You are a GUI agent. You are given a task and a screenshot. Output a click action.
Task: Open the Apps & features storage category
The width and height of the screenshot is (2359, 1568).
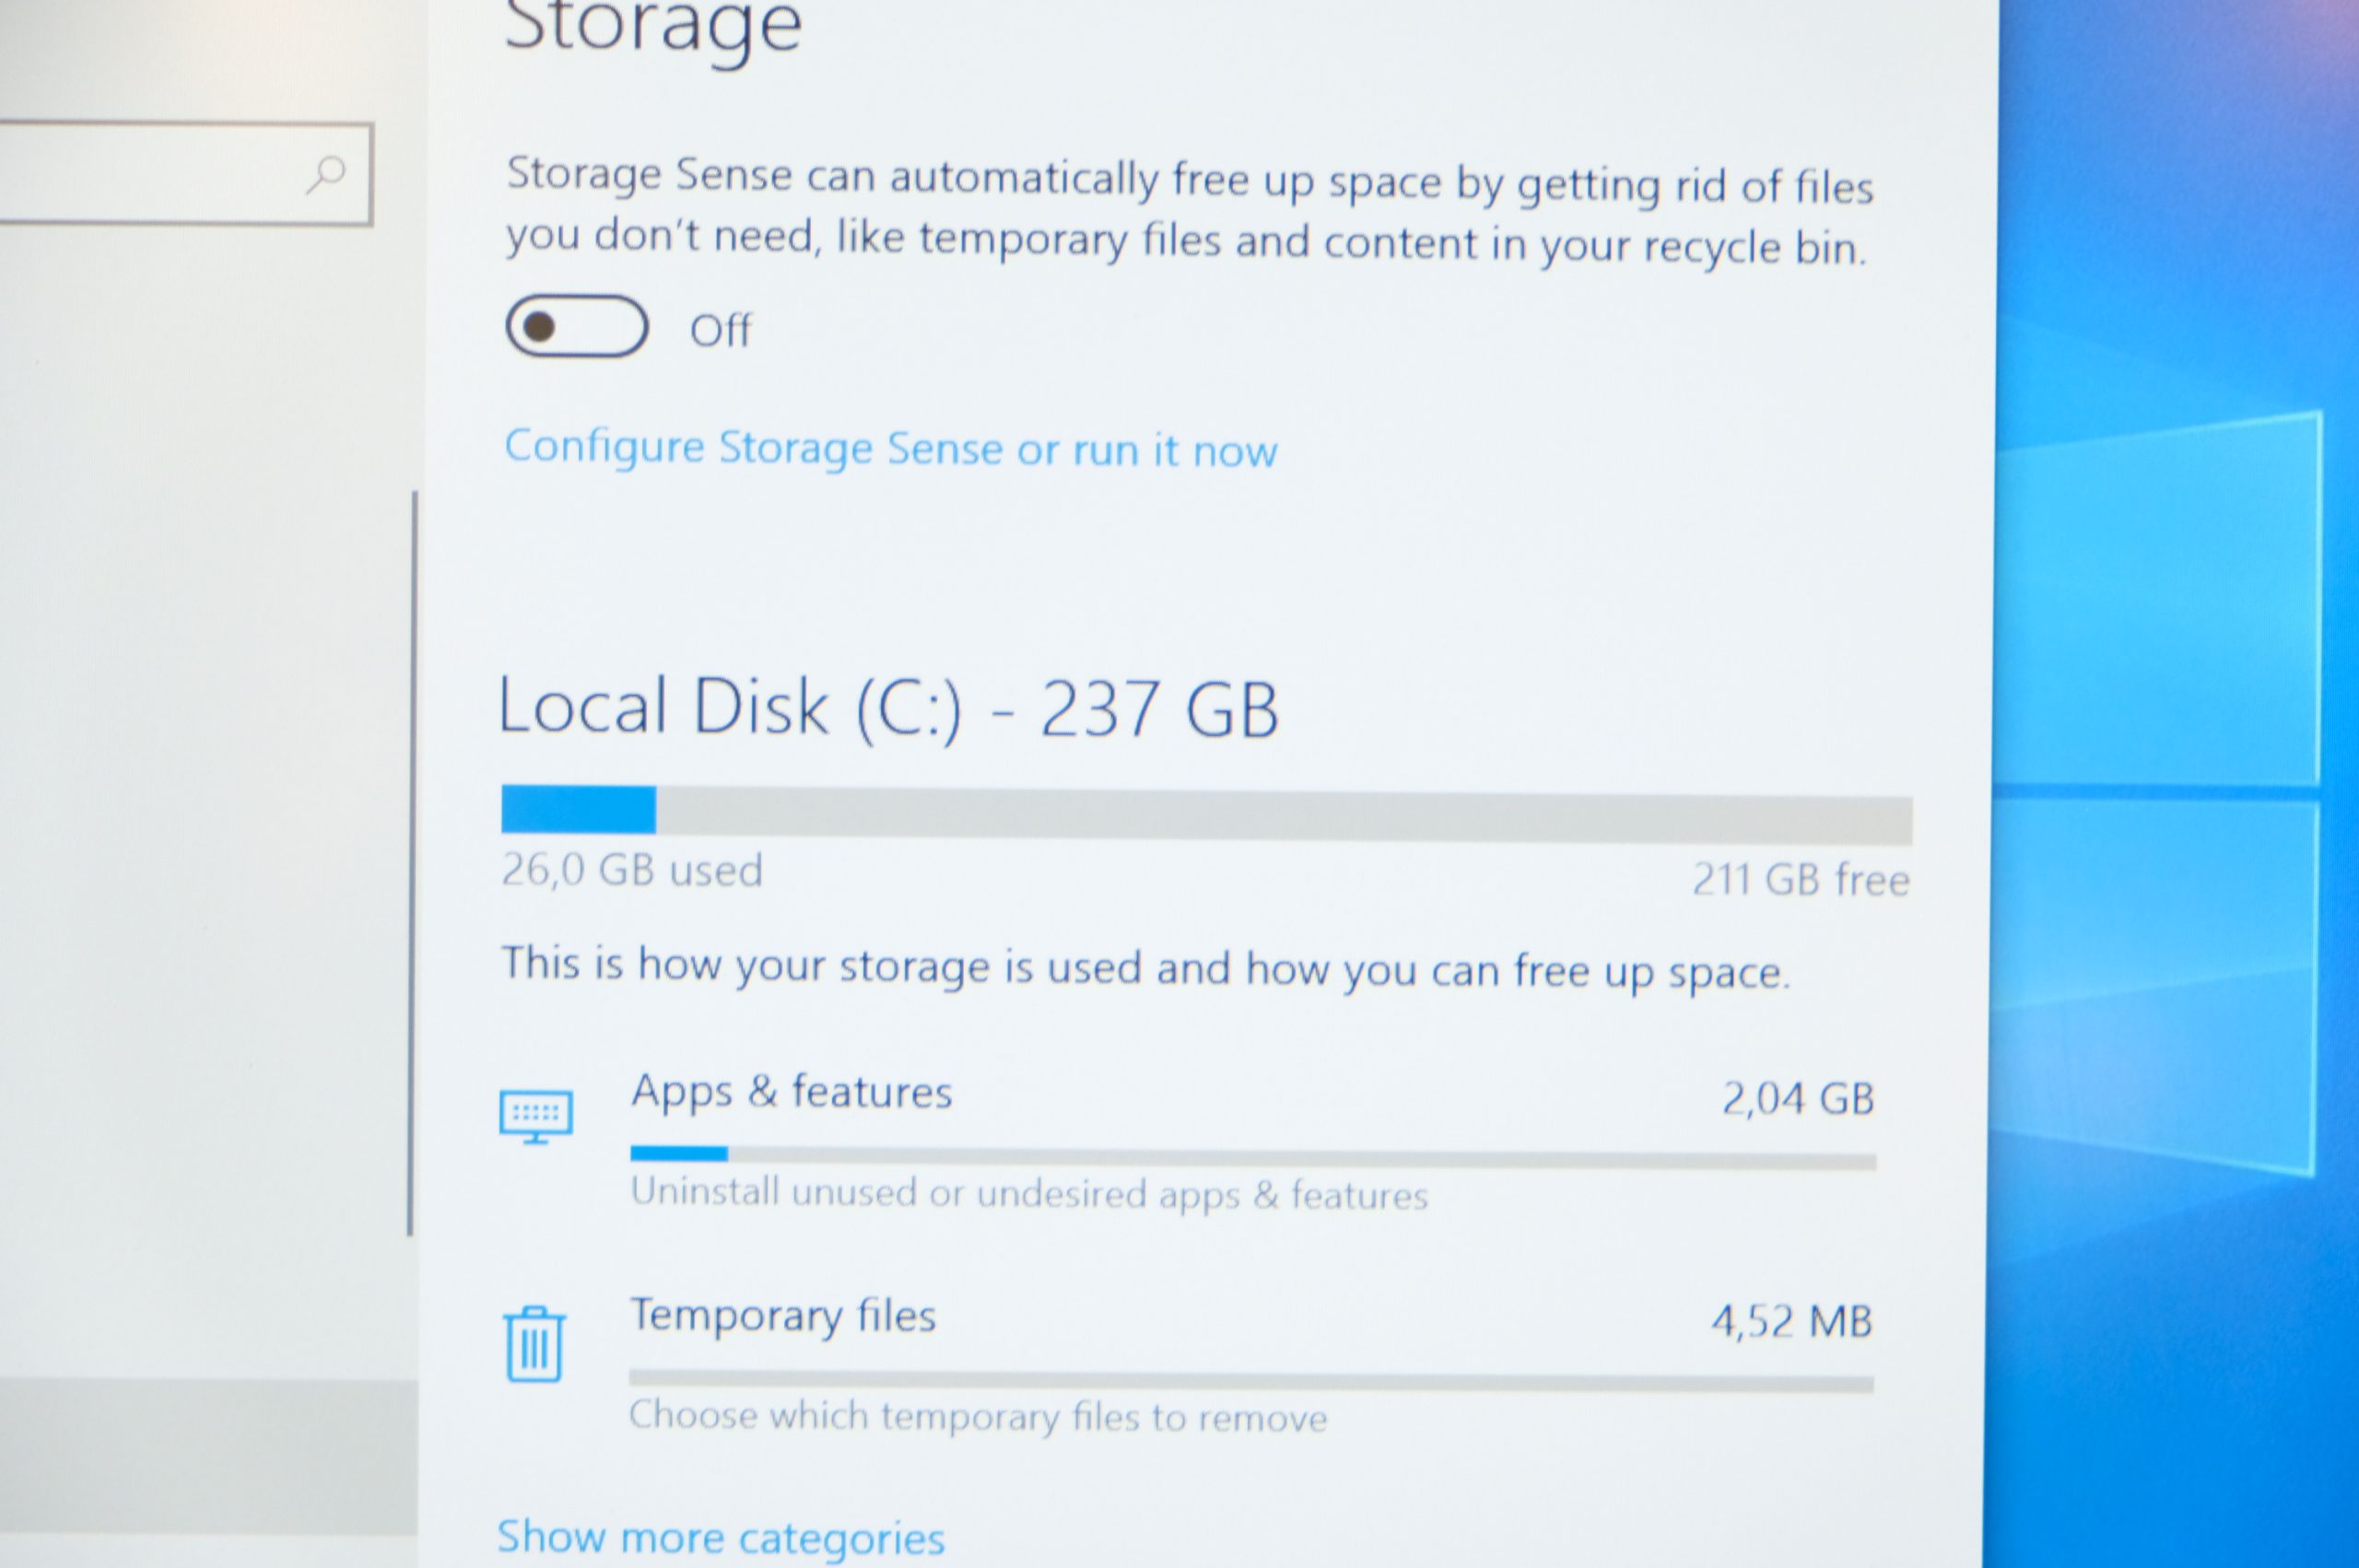point(1187,1140)
